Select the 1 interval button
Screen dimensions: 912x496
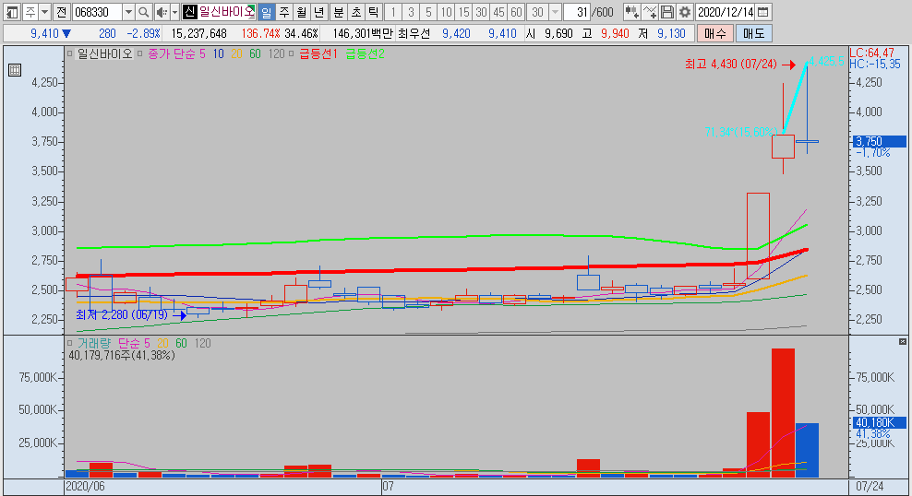click(393, 12)
